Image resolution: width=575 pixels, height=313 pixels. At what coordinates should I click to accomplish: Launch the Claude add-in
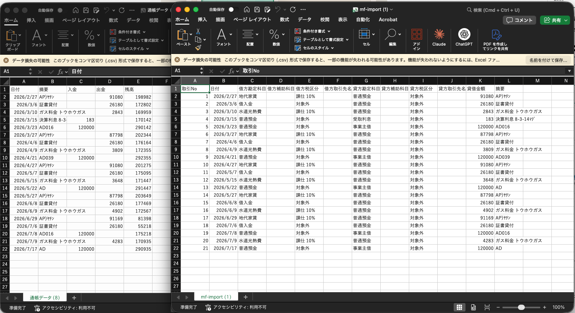(x=439, y=38)
